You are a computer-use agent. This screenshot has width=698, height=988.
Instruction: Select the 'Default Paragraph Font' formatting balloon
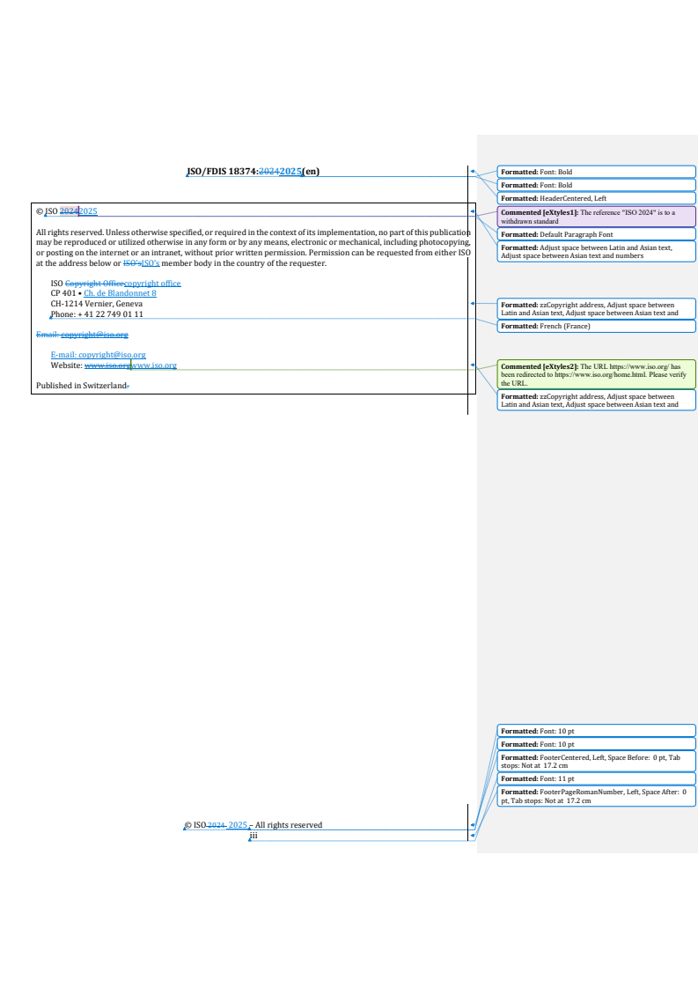(596, 234)
